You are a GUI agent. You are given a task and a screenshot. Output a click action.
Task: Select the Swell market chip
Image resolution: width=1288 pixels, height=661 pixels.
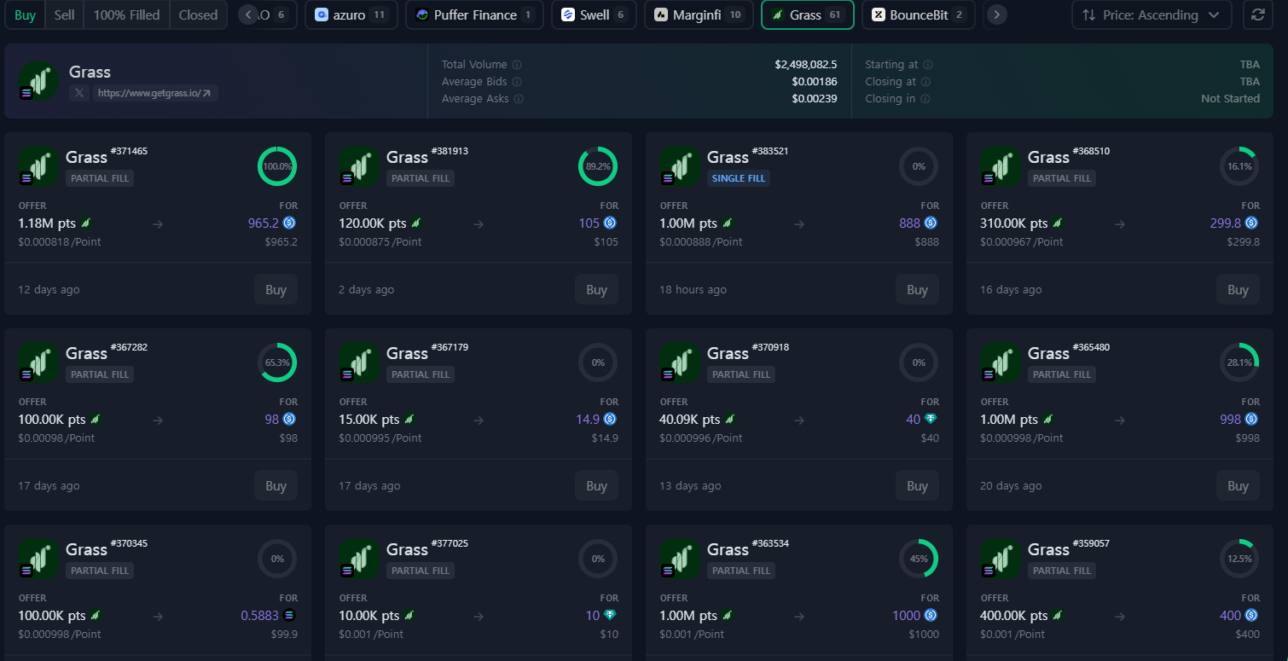click(x=594, y=14)
